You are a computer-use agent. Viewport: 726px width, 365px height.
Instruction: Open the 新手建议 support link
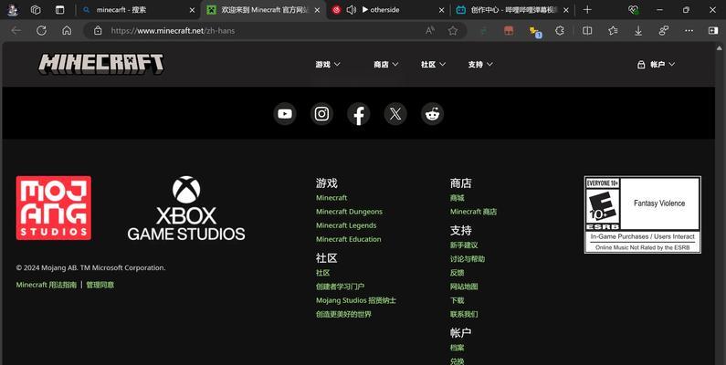[464, 245]
